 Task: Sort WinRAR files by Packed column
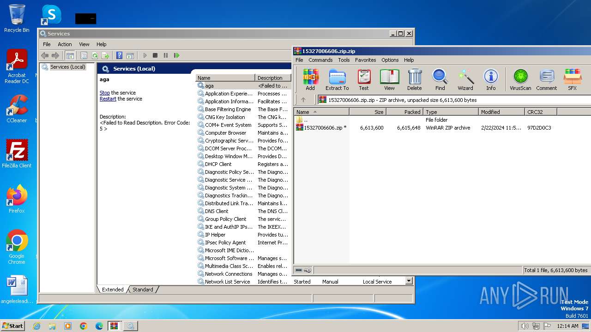[x=404, y=112]
